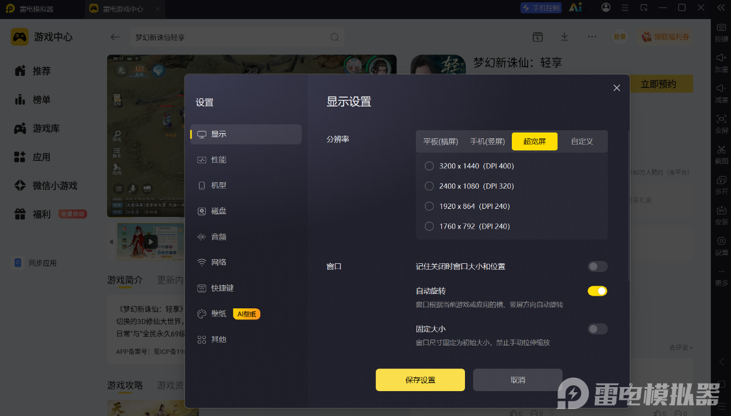Open the 按键 keymapping tool in right sidebar
This screenshot has height=416, width=731.
click(x=721, y=33)
